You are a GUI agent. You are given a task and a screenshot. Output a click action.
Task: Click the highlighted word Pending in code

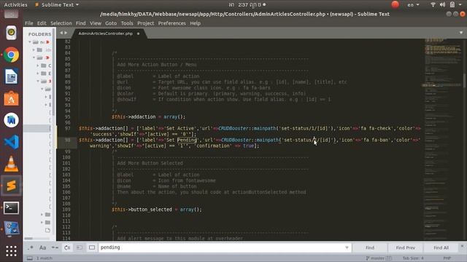point(187,140)
